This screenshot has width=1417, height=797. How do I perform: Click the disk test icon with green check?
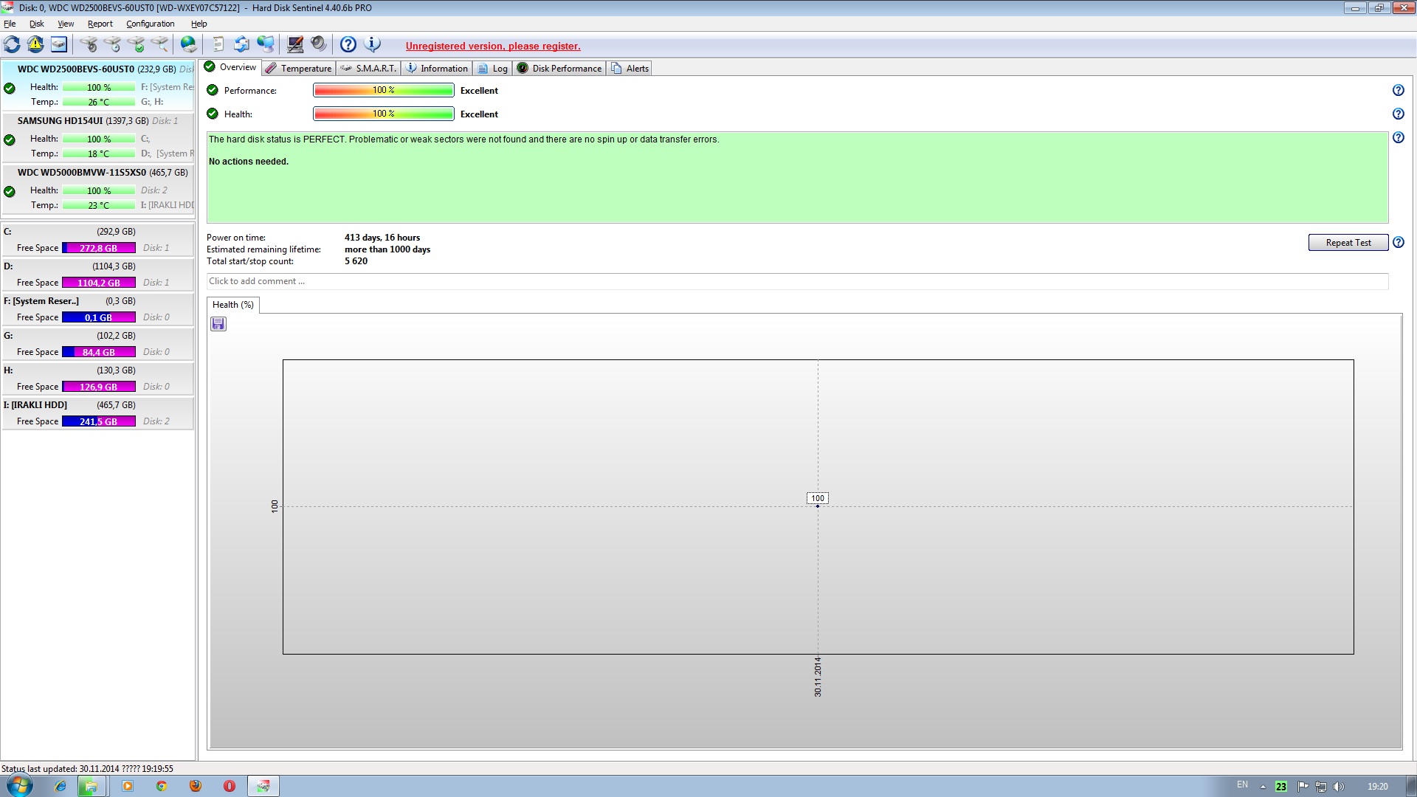point(136,44)
